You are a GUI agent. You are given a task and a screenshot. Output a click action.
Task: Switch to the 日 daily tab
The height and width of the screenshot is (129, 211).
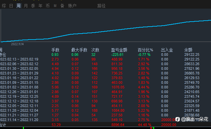click(x=11, y=6)
